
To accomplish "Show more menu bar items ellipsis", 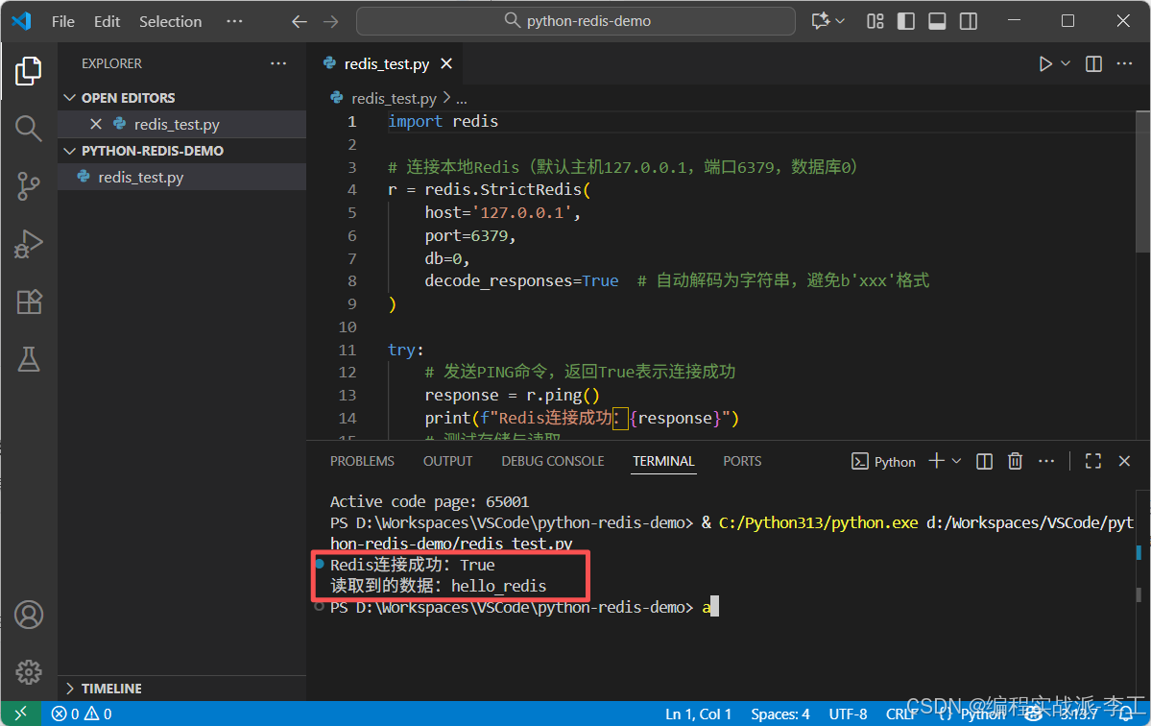I will pos(234,21).
